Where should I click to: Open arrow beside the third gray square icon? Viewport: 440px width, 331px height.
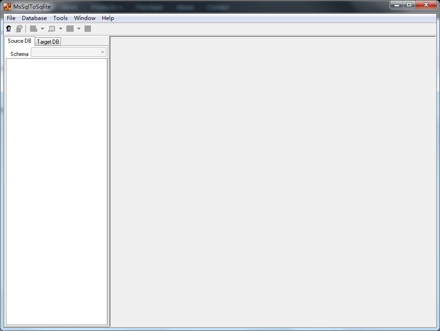coord(79,29)
